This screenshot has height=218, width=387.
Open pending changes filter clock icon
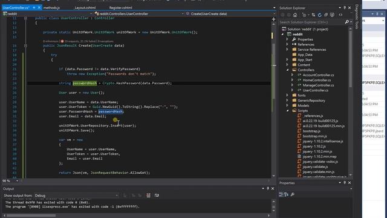pyautogui.click(x=304, y=15)
